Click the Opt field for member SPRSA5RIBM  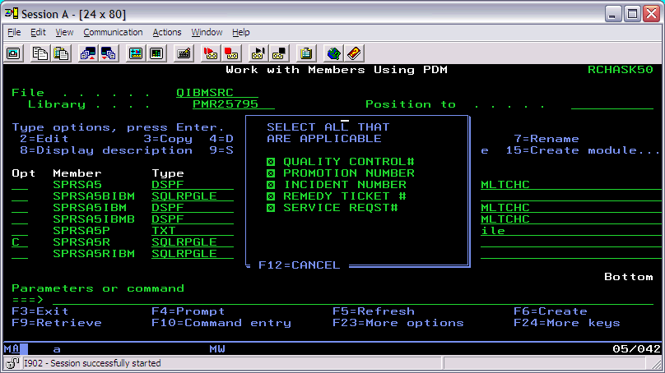pyautogui.click(x=20, y=254)
